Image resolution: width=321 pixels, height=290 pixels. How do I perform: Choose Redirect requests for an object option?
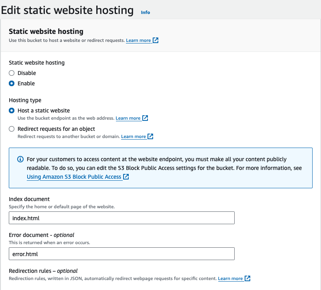pyautogui.click(x=12, y=129)
